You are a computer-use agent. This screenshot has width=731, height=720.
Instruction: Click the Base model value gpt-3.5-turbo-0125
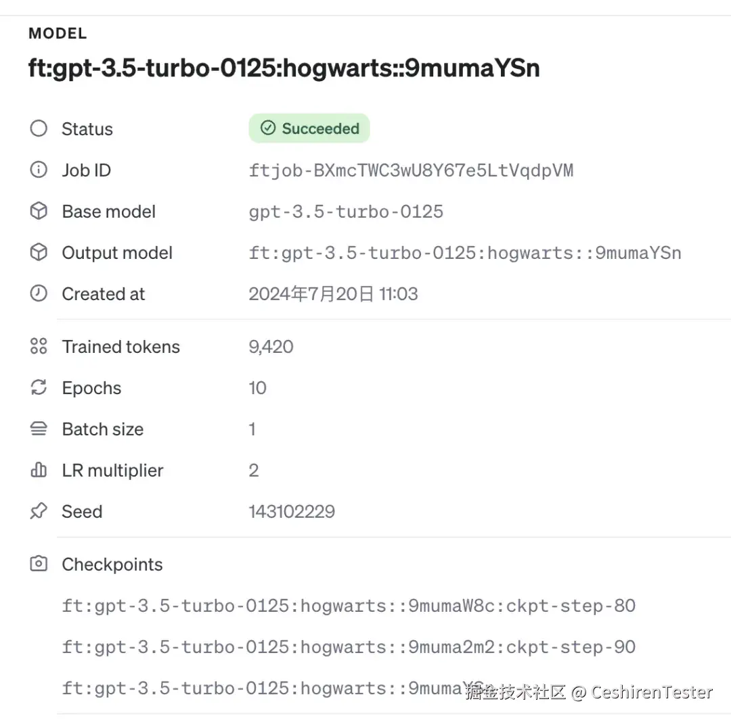pos(346,212)
